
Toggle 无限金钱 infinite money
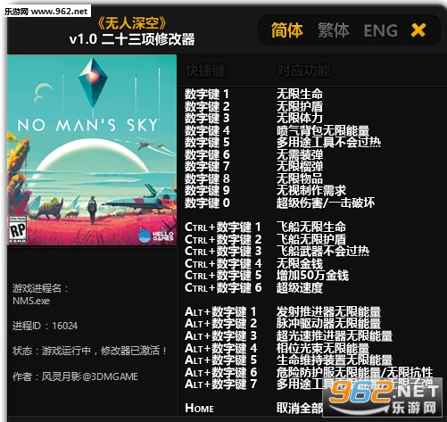coord(300,263)
